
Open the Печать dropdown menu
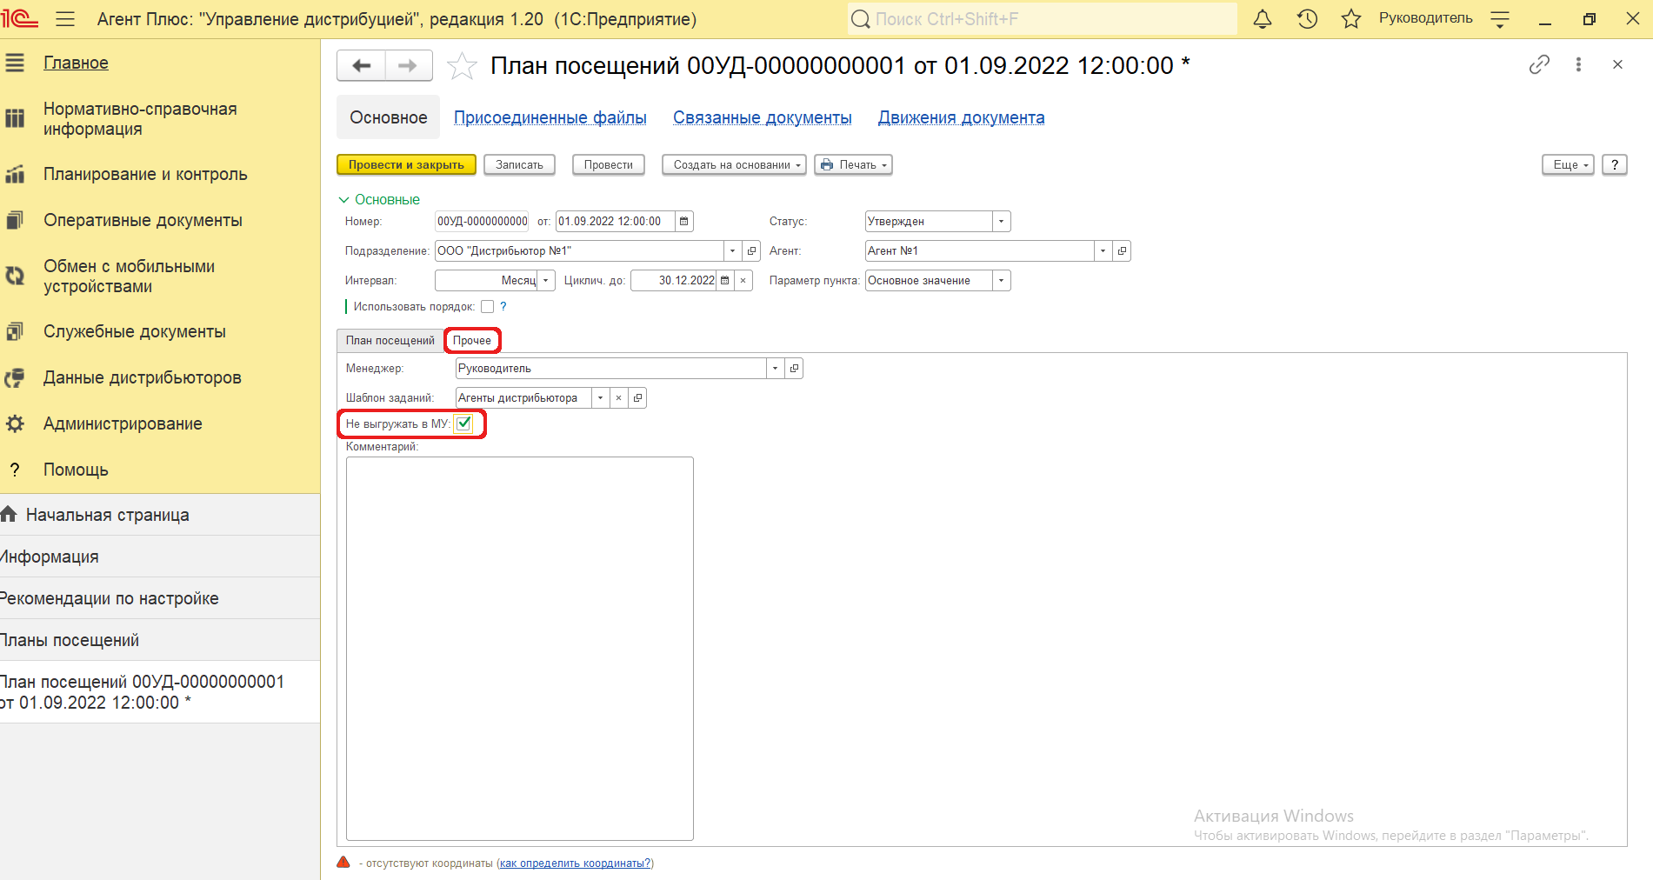pyautogui.click(x=853, y=164)
